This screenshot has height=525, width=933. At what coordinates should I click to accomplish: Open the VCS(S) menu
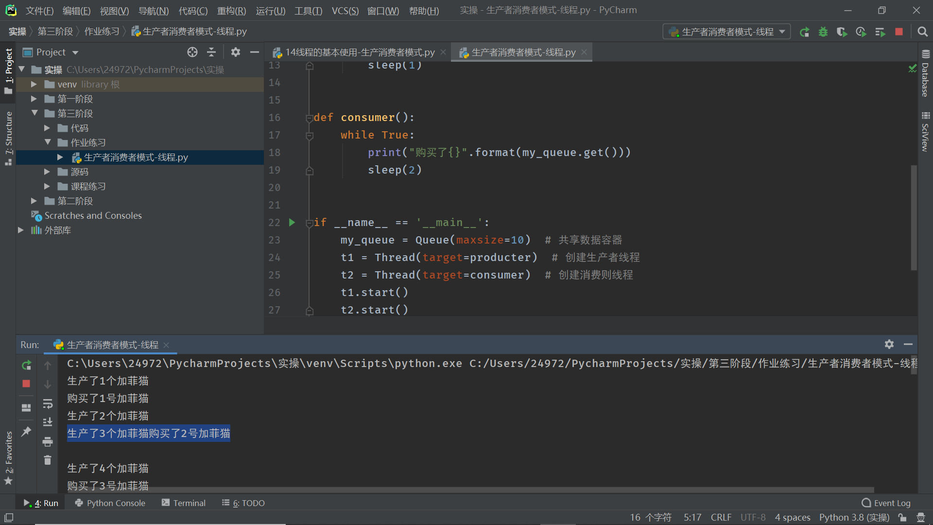(x=345, y=11)
